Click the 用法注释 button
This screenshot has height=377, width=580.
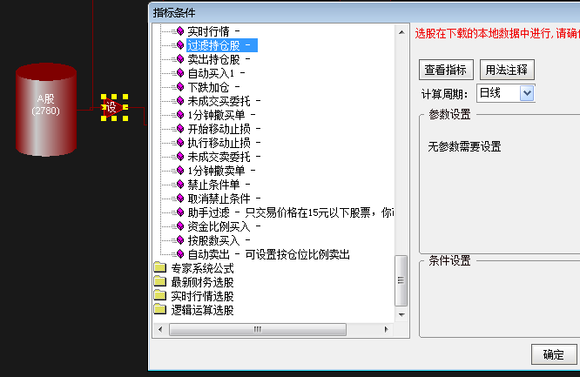(507, 71)
